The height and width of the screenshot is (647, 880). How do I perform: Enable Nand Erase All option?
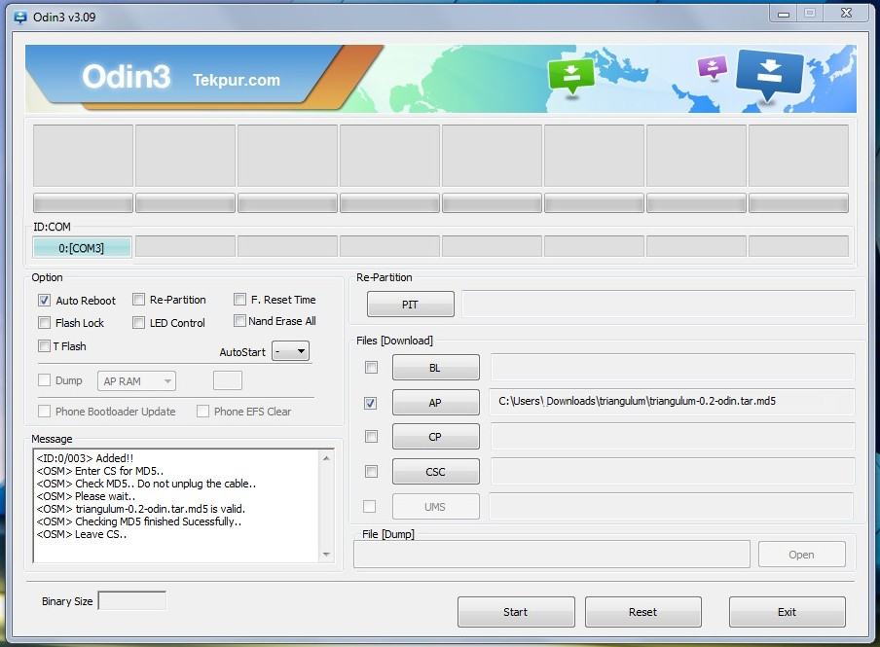pos(239,321)
